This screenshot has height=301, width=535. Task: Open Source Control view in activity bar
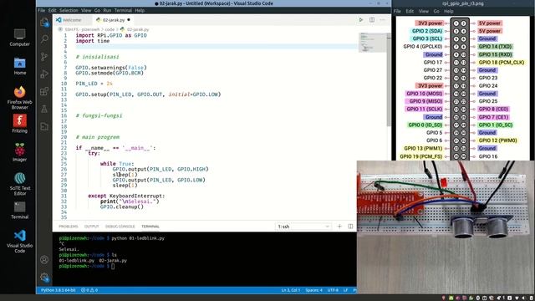click(44, 57)
